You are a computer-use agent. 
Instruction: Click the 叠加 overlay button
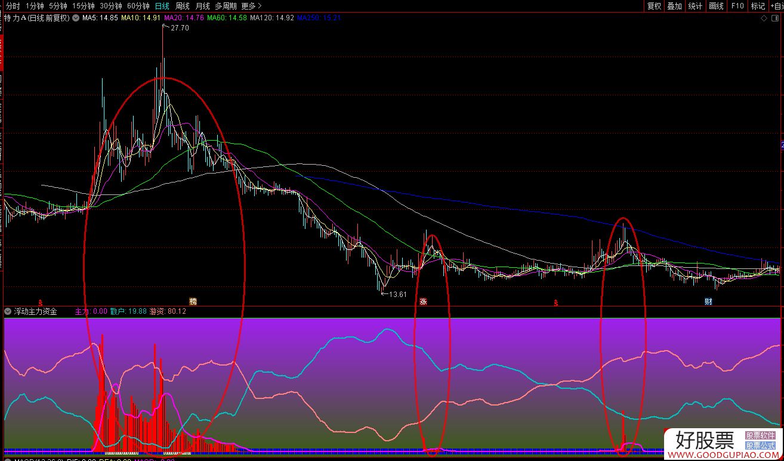[x=674, y=6]
